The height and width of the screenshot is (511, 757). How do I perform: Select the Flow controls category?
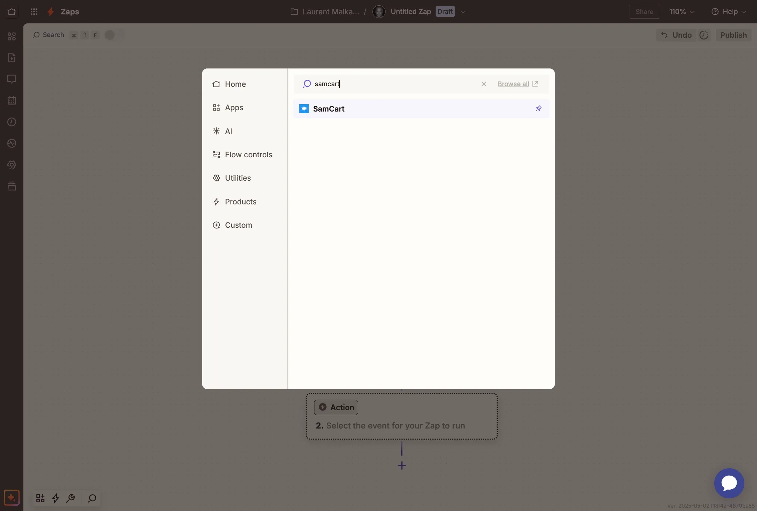click(x=245, y=155)
